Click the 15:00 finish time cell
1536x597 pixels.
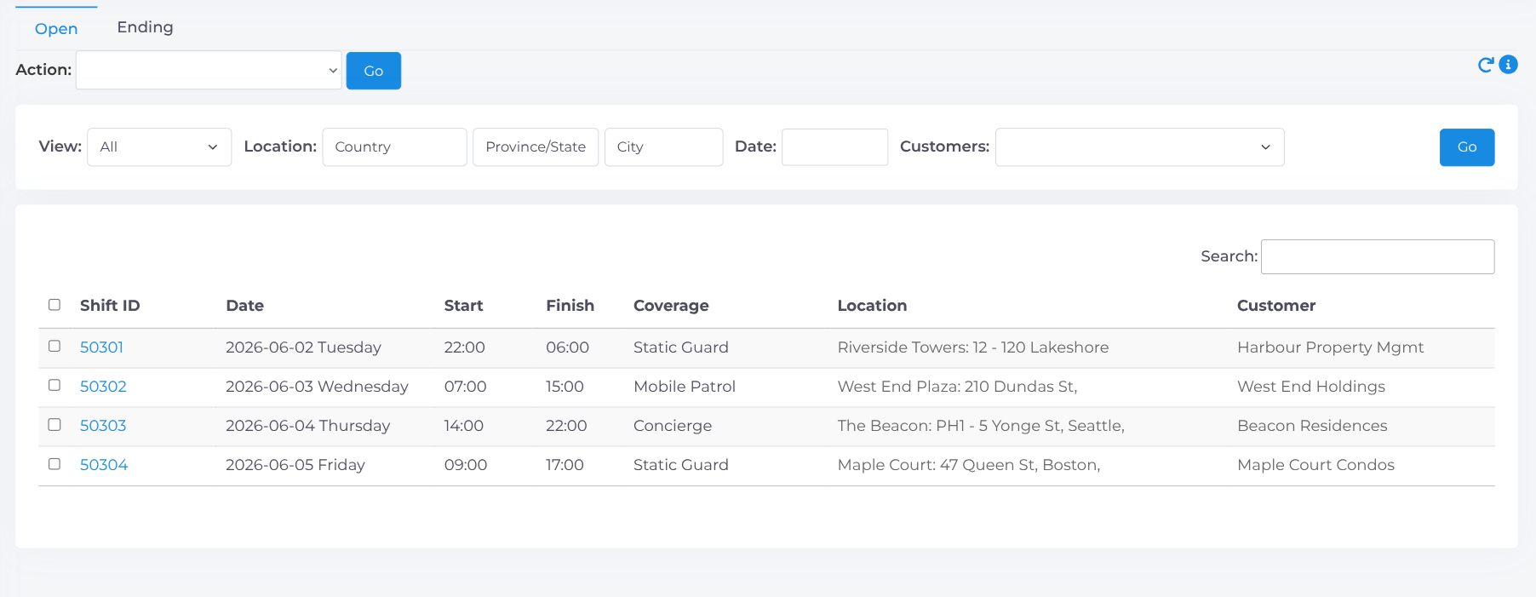pos(565,387)
